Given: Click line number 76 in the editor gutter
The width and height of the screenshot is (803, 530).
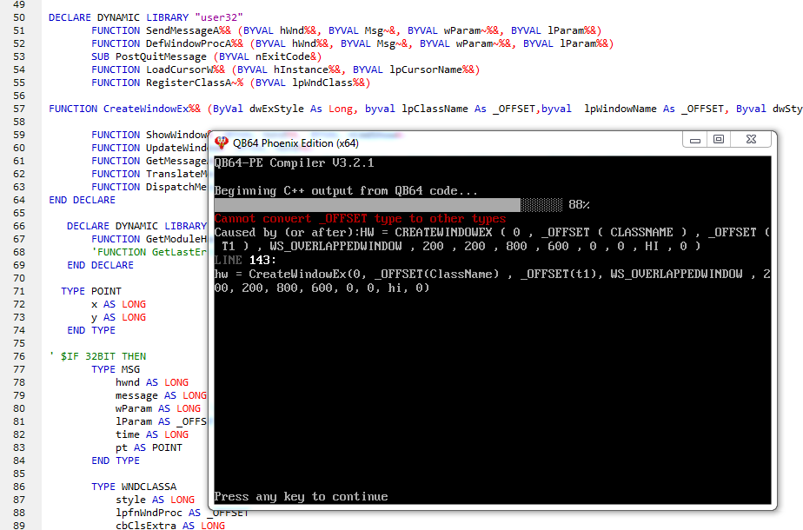Looking at the screenshot, I should (19, 356).
